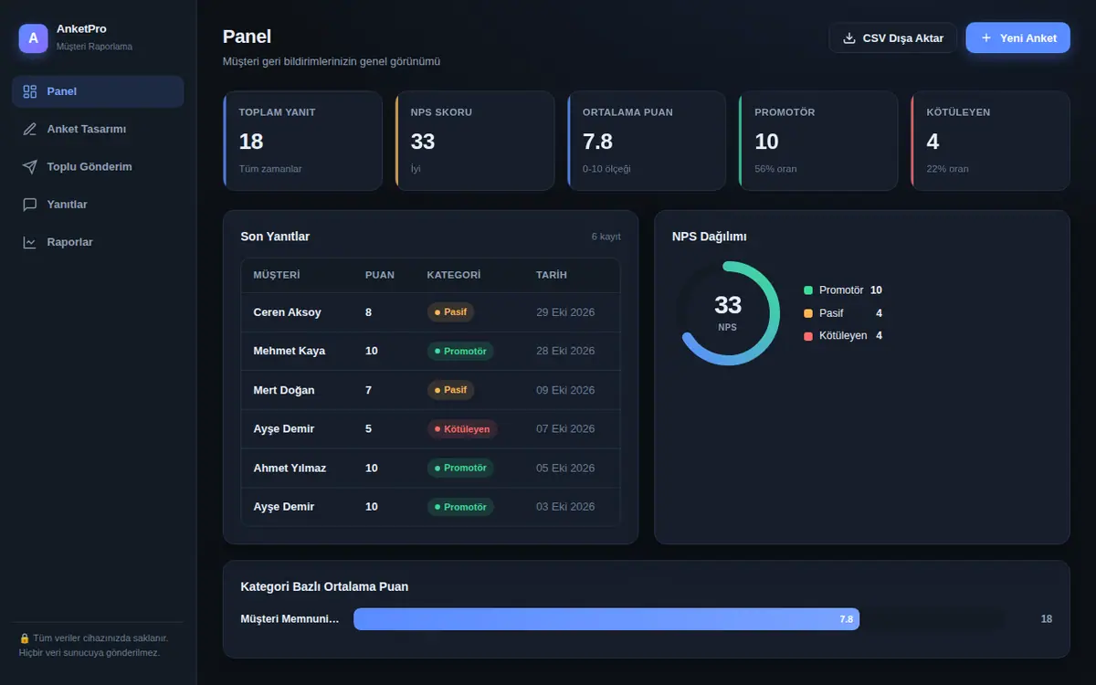Select the Kötüleyen stat card
The height and width of the screenshot is (685, 1096).
(990, 141)
